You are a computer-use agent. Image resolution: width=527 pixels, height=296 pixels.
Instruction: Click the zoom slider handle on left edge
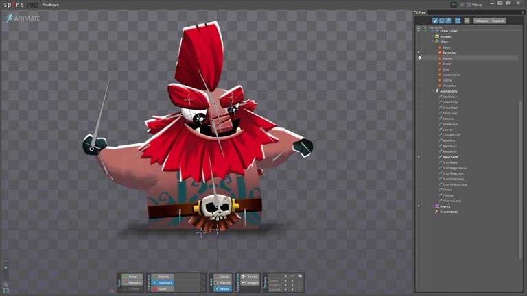(x=5, y=267)
